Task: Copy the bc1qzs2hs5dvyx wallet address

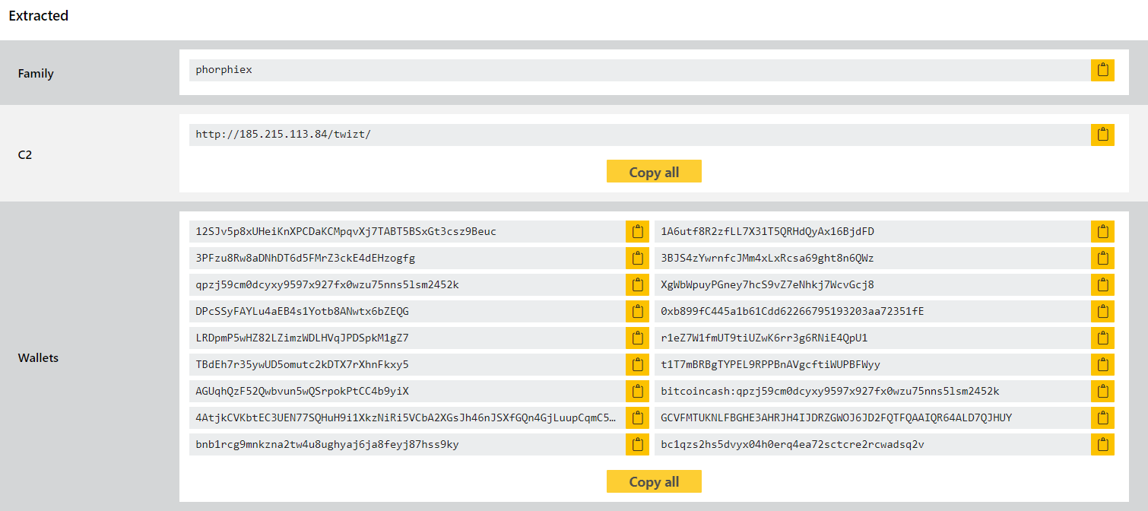Action: (1102, 444)
